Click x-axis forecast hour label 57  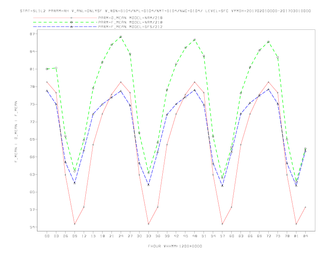(x=222, y=236)
